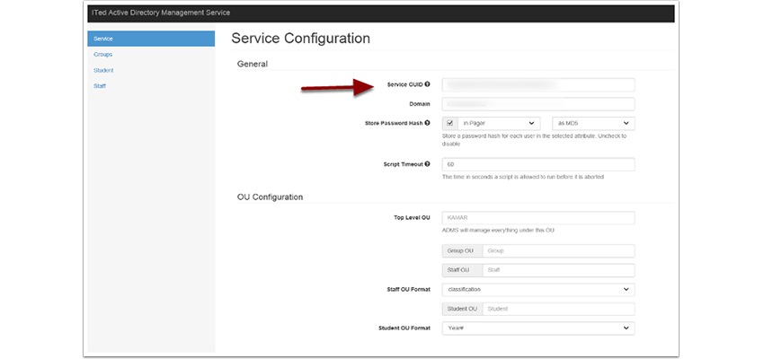This screenshot has width=764, height=359.
Task: Click the Script Timeout help icon
Action: point(427,164)
